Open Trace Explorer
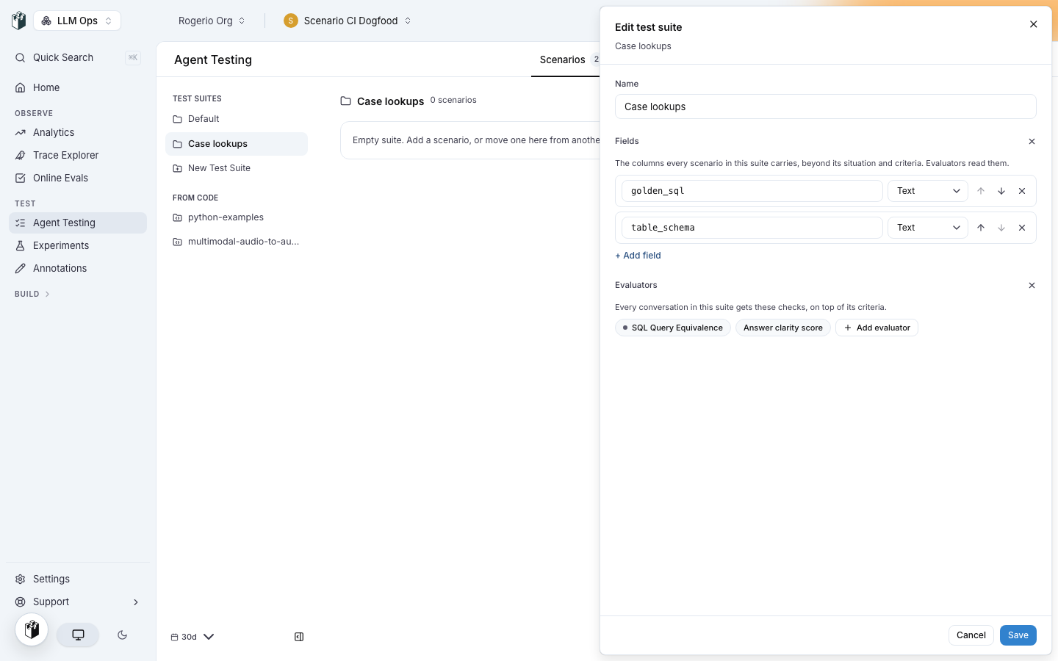The image size is (1058, 661). [78, 155]
